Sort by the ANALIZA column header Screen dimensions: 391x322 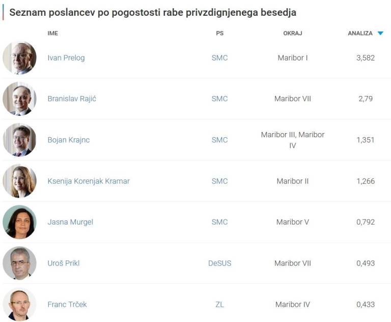click(x=360, y=34)
